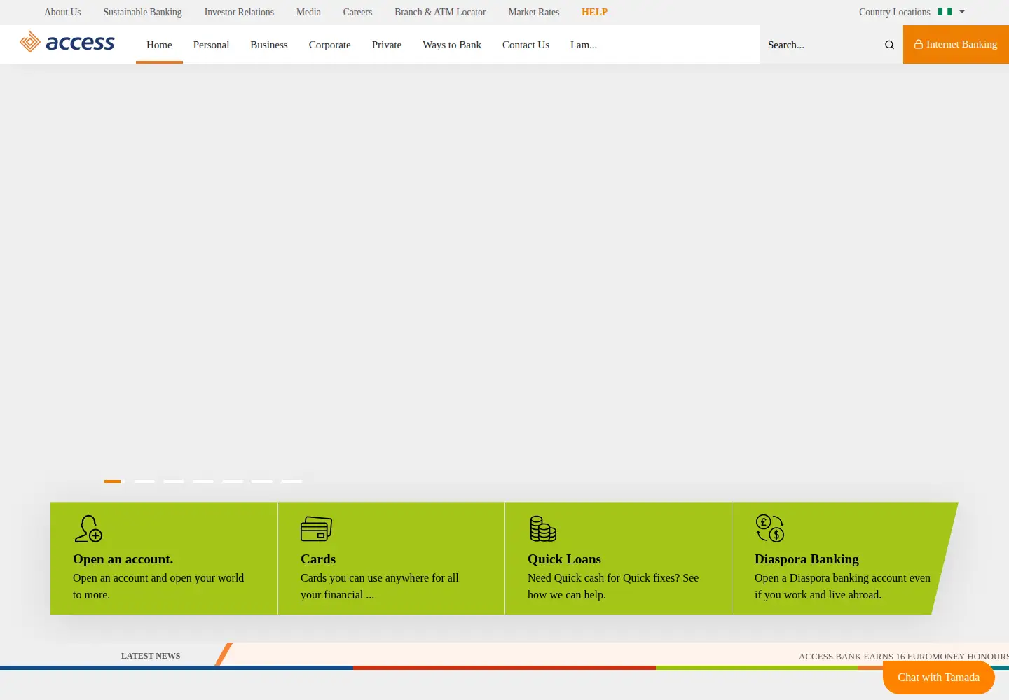Image resolution: width=1009 pixels, height=700 pixels.
Task: Click the Quick Loans heading
Action: (564, 559)
